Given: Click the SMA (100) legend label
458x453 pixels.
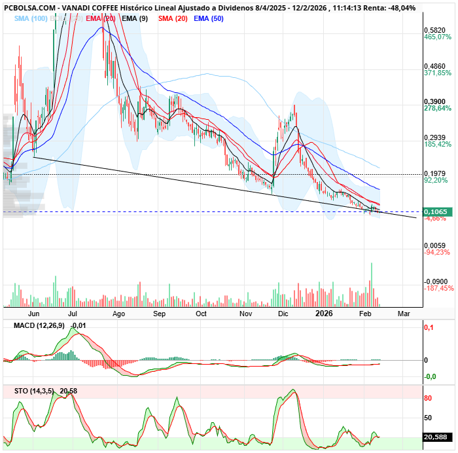Looking at the screenshot, I should tap(30, 18).
